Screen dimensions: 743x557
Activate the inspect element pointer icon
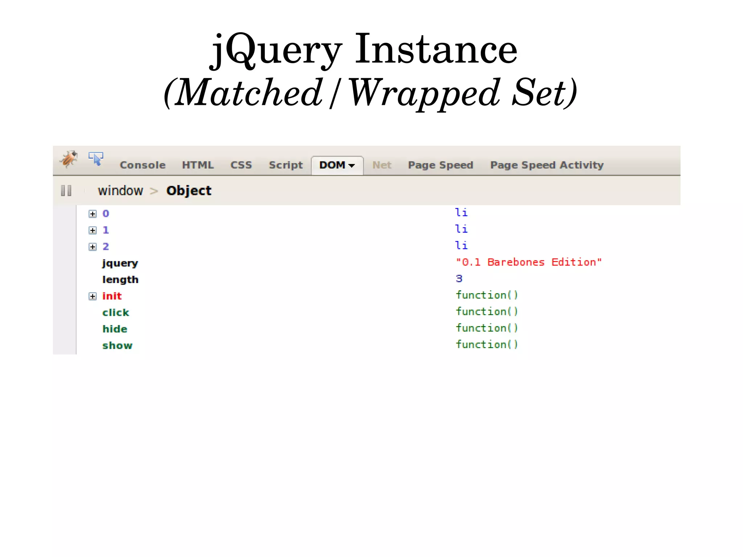pos(96,159)
